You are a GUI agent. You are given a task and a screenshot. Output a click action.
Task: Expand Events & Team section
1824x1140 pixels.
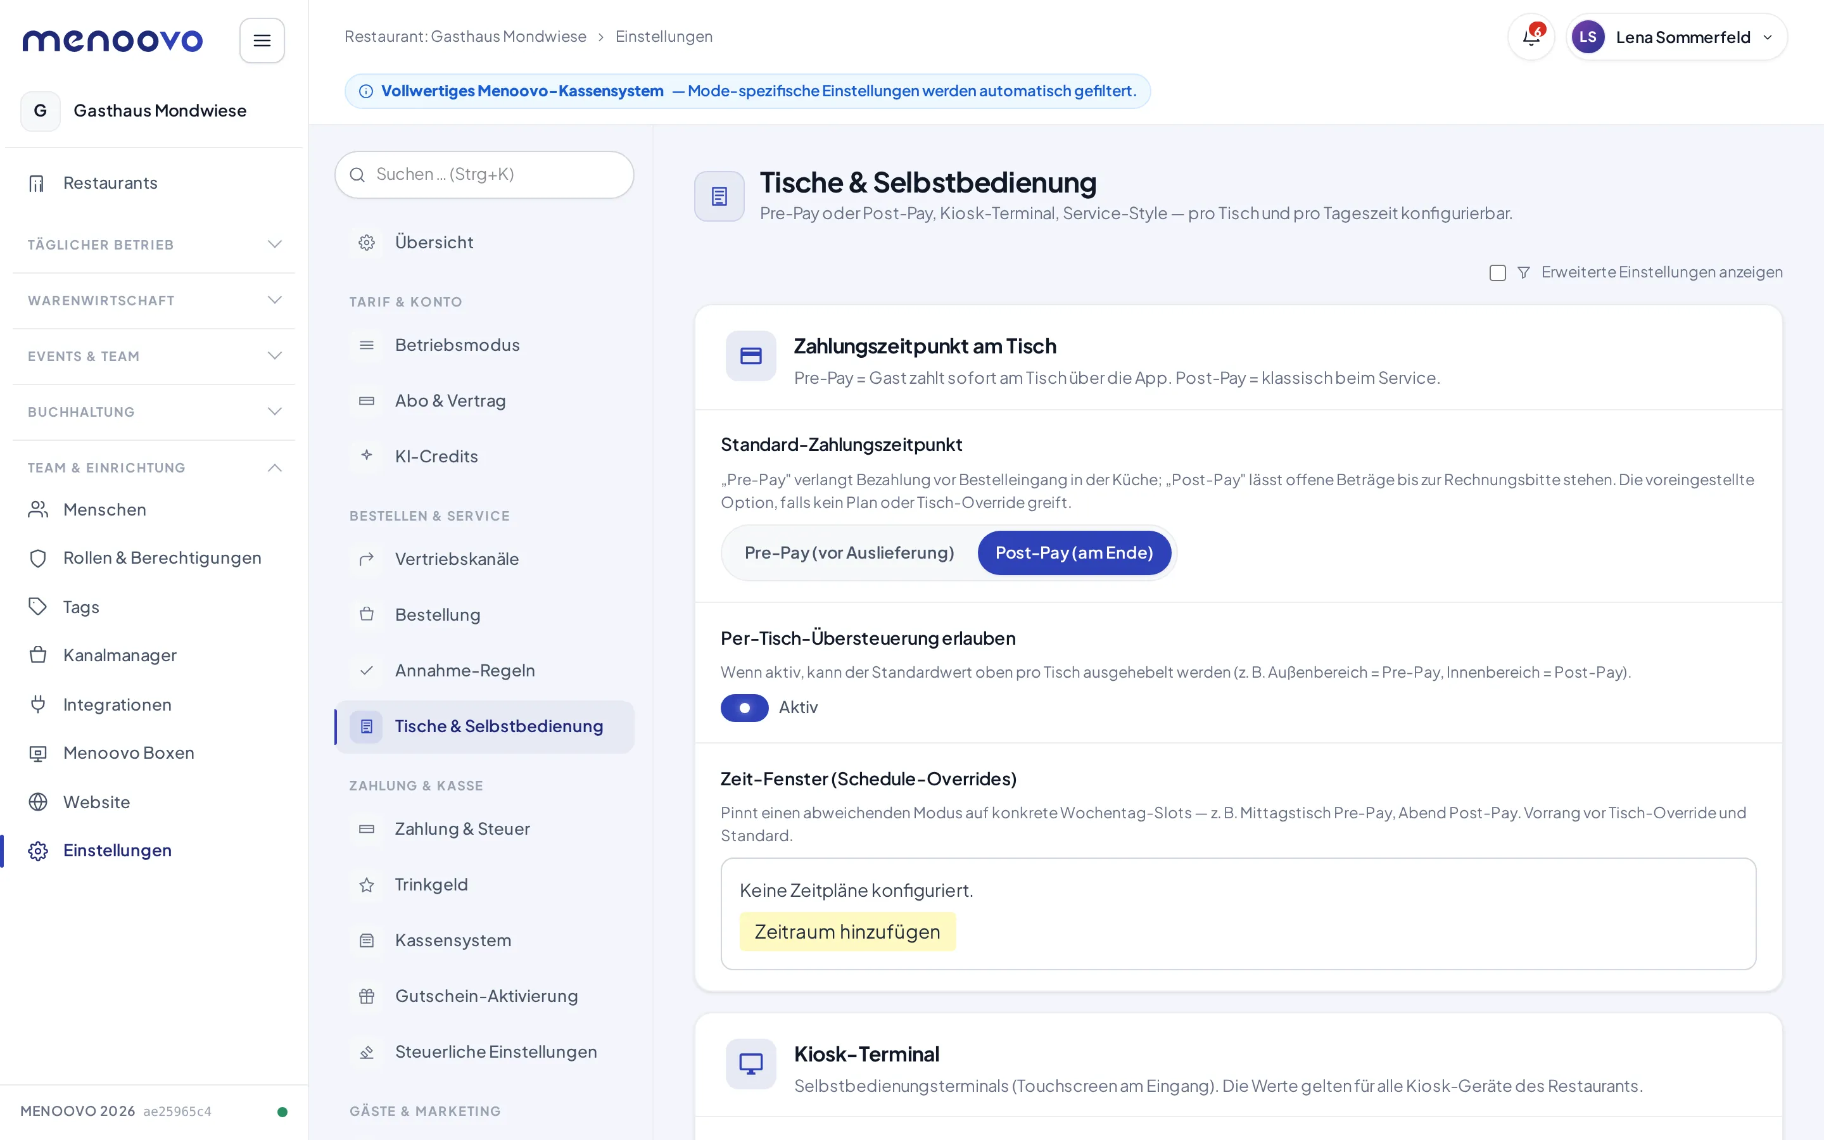[154, 356]
